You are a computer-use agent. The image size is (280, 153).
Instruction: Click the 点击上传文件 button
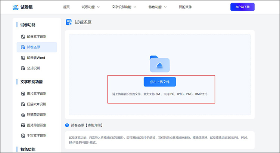[x=160, y=82]
